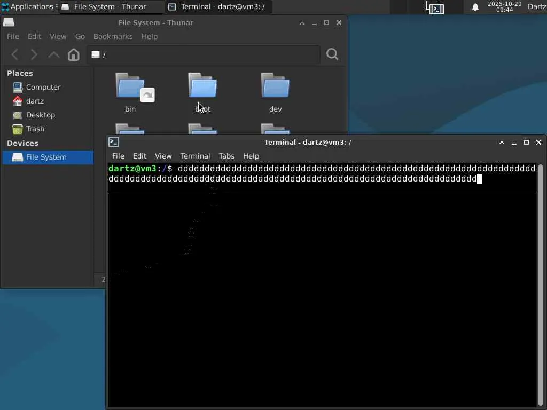Image resolution: width=547 pixels, height=410 pixels.
Task: Open Tabs menu in terminal
Action: (226, 156)
